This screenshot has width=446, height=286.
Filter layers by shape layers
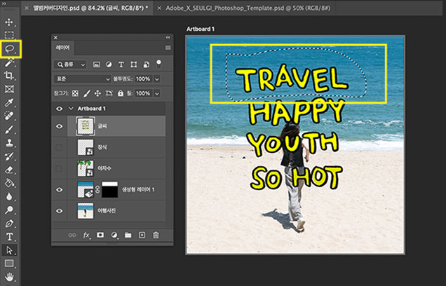click(133, 64)
